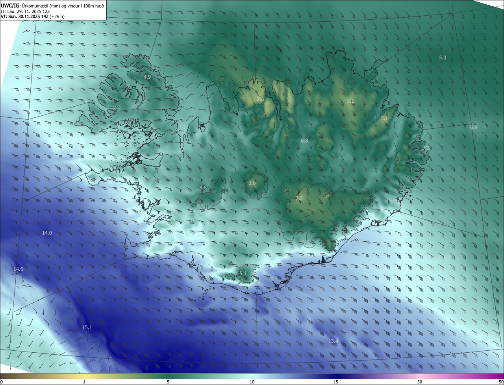Click the 3.8 value label on the map
Viewport: 504px width, 385px height.
pos(252,183)
